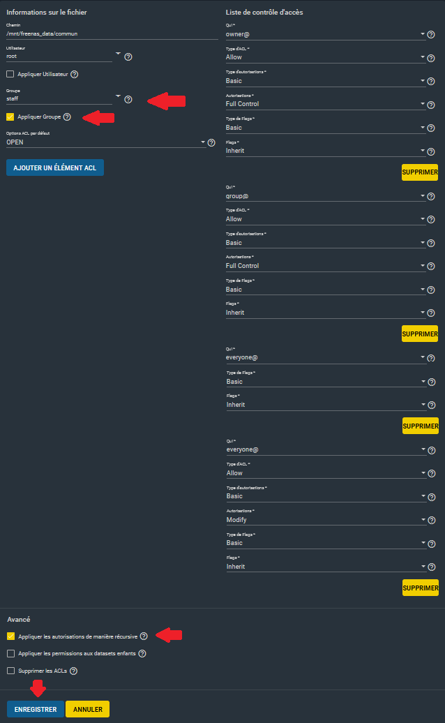Check the Supprimer les ACLs box
445x723 pixels.
(10, 671)
